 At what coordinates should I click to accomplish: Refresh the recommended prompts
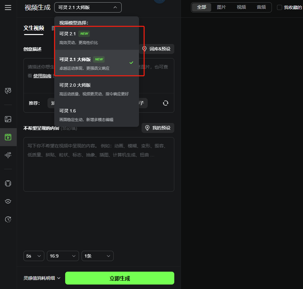pos(165,103)
